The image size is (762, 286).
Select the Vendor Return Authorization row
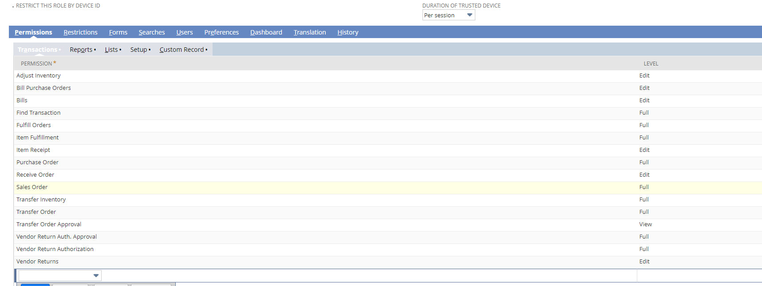[x=388, y=249]
